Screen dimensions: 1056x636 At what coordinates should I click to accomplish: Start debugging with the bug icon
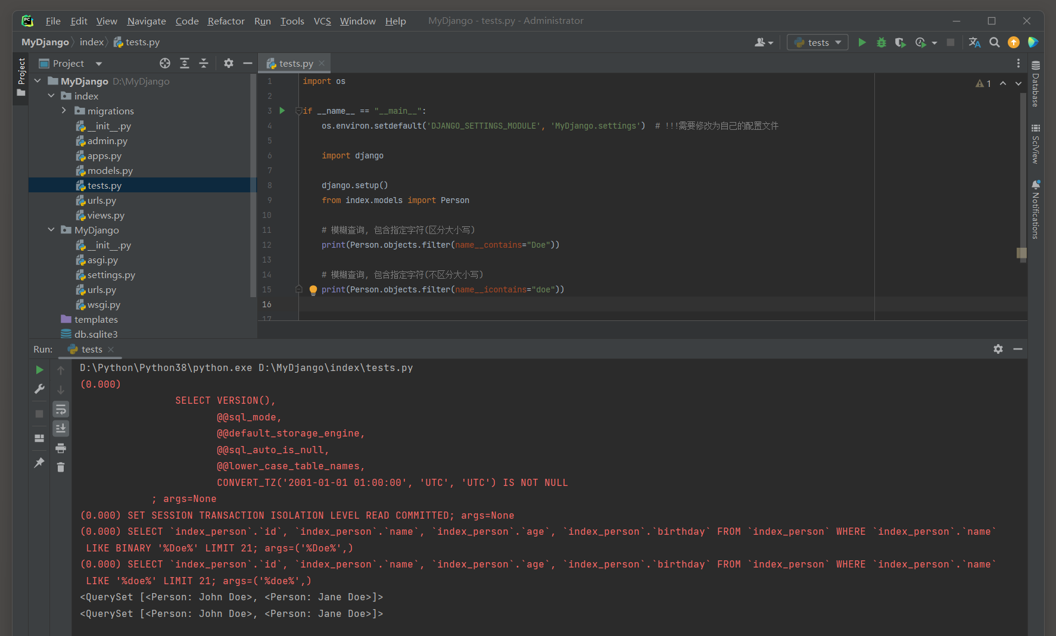tap(881, 42)
